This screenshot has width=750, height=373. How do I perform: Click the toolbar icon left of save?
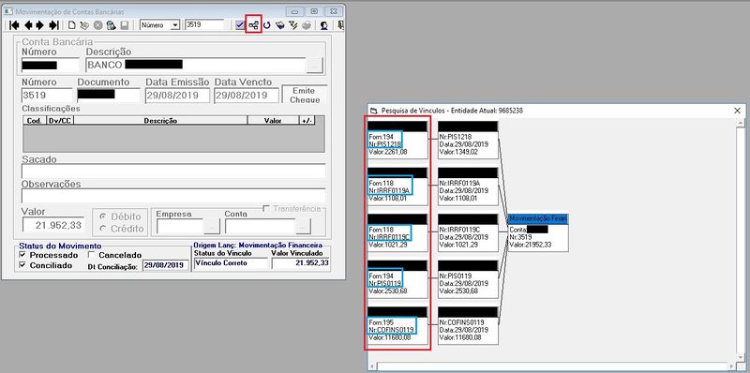111,25
